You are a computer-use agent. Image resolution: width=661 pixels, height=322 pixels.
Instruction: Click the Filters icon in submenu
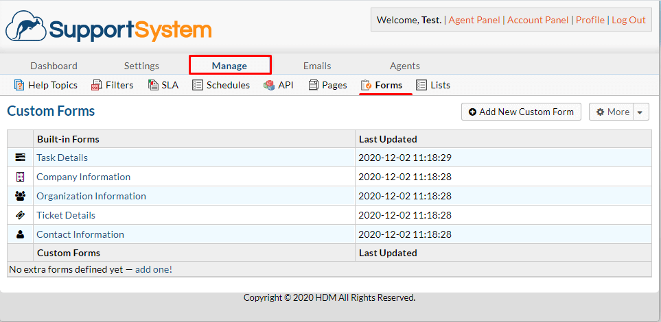97,86
